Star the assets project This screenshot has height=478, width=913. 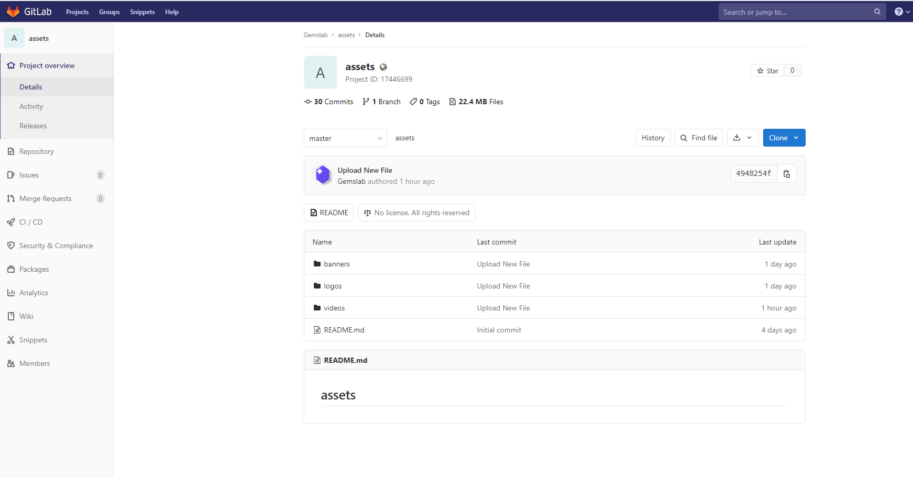pyautogui.click(x=767, y=71)
